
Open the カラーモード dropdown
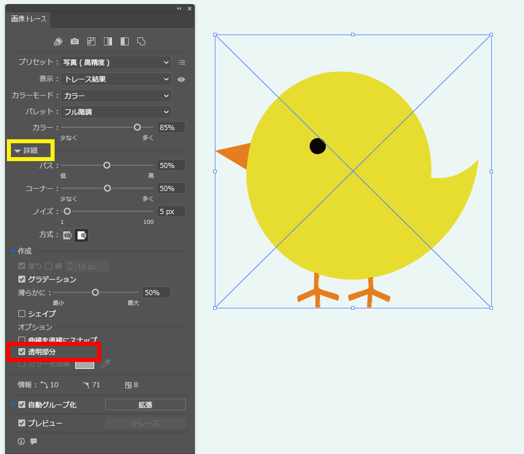point(117,96)
